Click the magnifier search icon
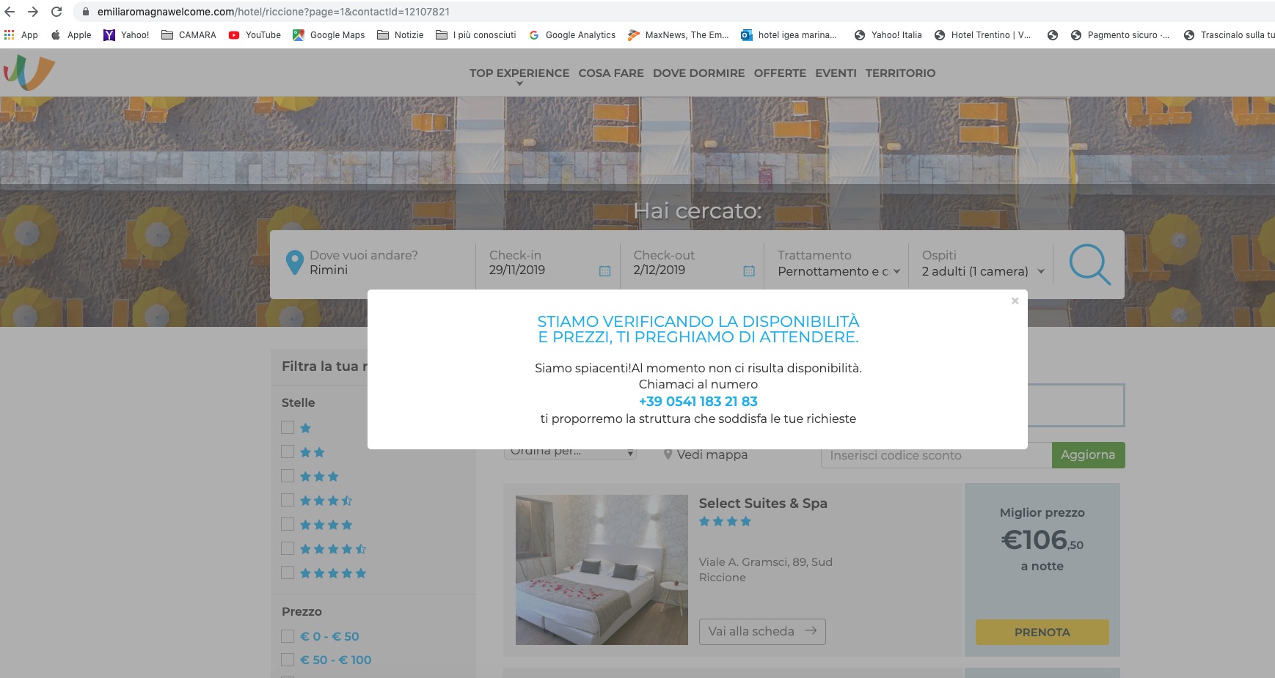The width and height of the screenshot is (1275, 678). tap(1089, 264)
